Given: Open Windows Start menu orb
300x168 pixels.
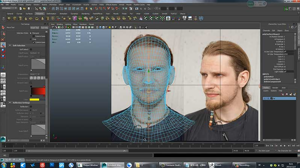Looking at the screenshot, I should click(4, 165).
